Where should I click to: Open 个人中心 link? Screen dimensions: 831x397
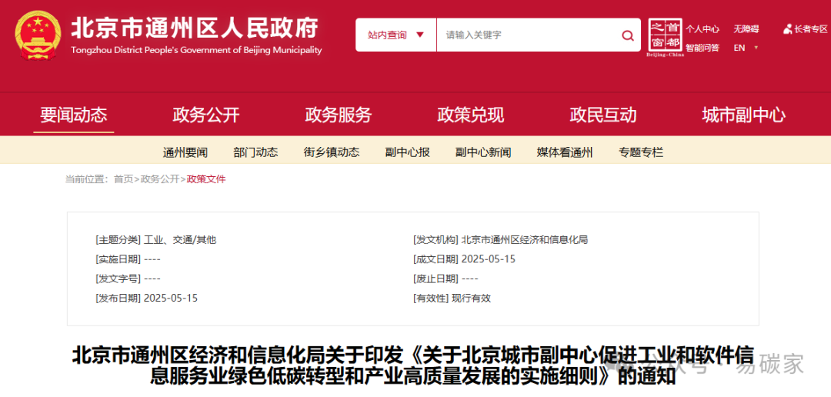tap(703, 29)
